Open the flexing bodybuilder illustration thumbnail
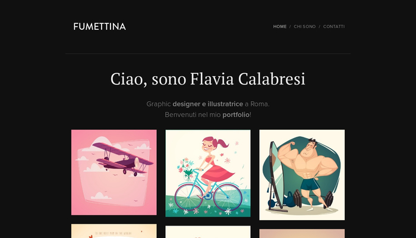 pos(302,175)
